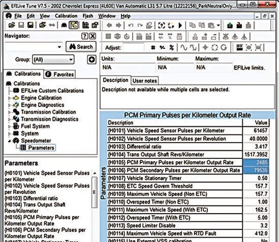
Task: Select the Description tab
Action: [115, 80]
